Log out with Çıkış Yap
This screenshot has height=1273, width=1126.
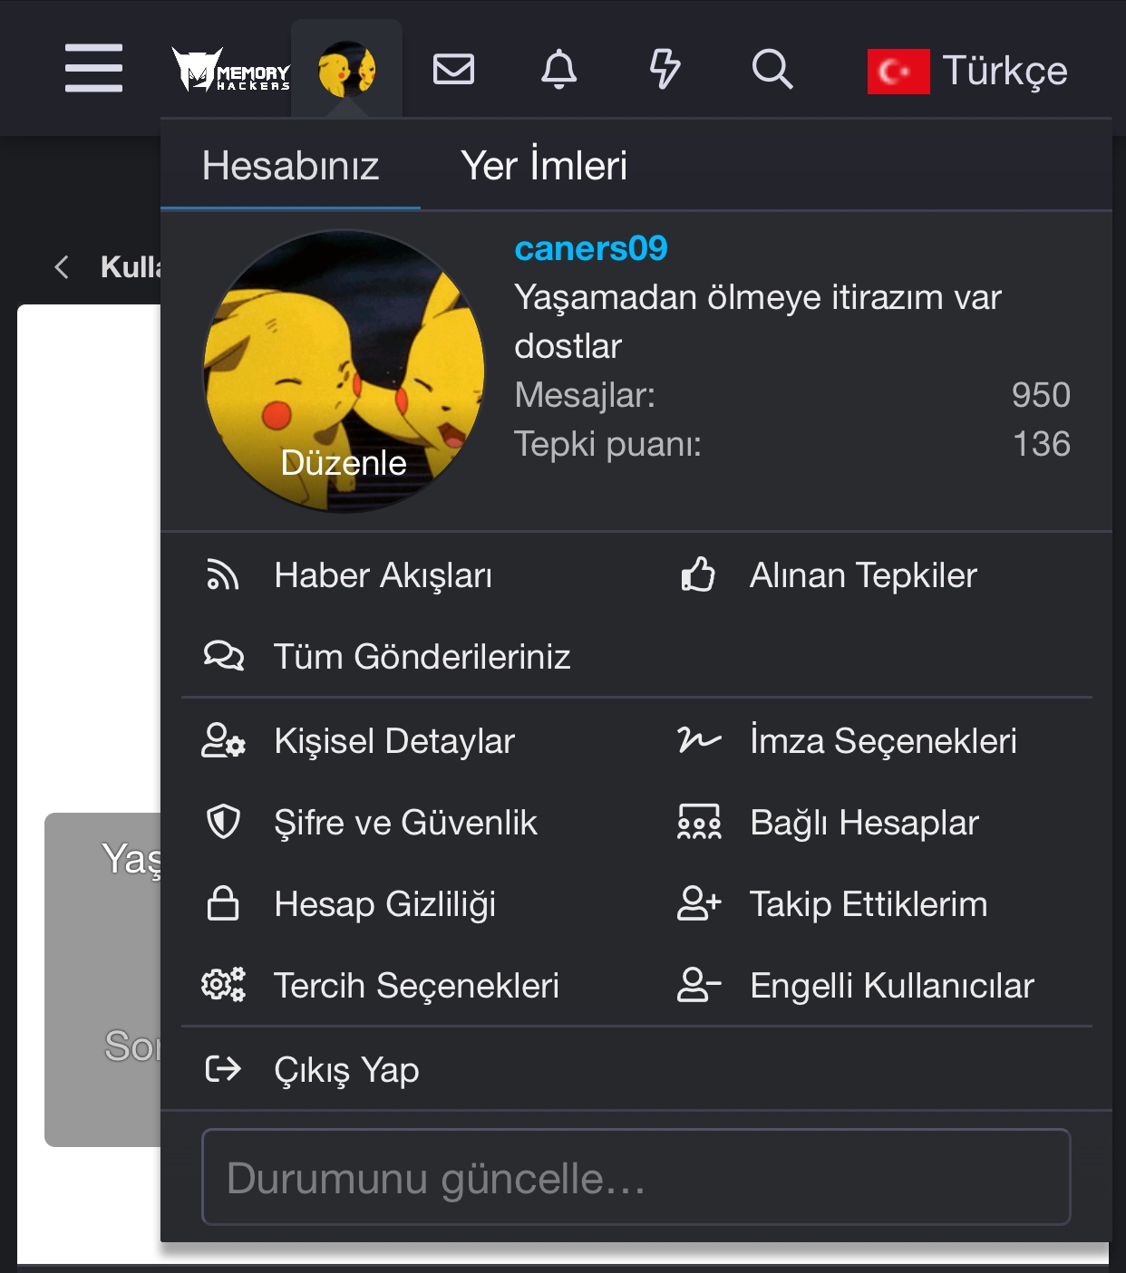pos(346,1070)
